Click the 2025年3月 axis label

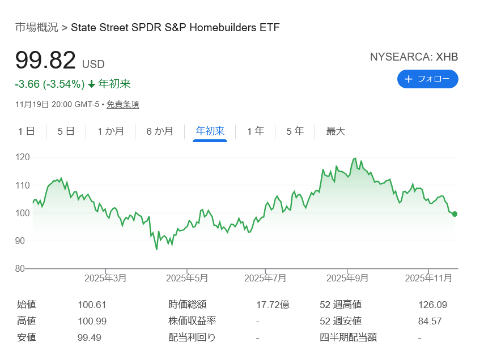pyautogui.click(x=105, y=278)
